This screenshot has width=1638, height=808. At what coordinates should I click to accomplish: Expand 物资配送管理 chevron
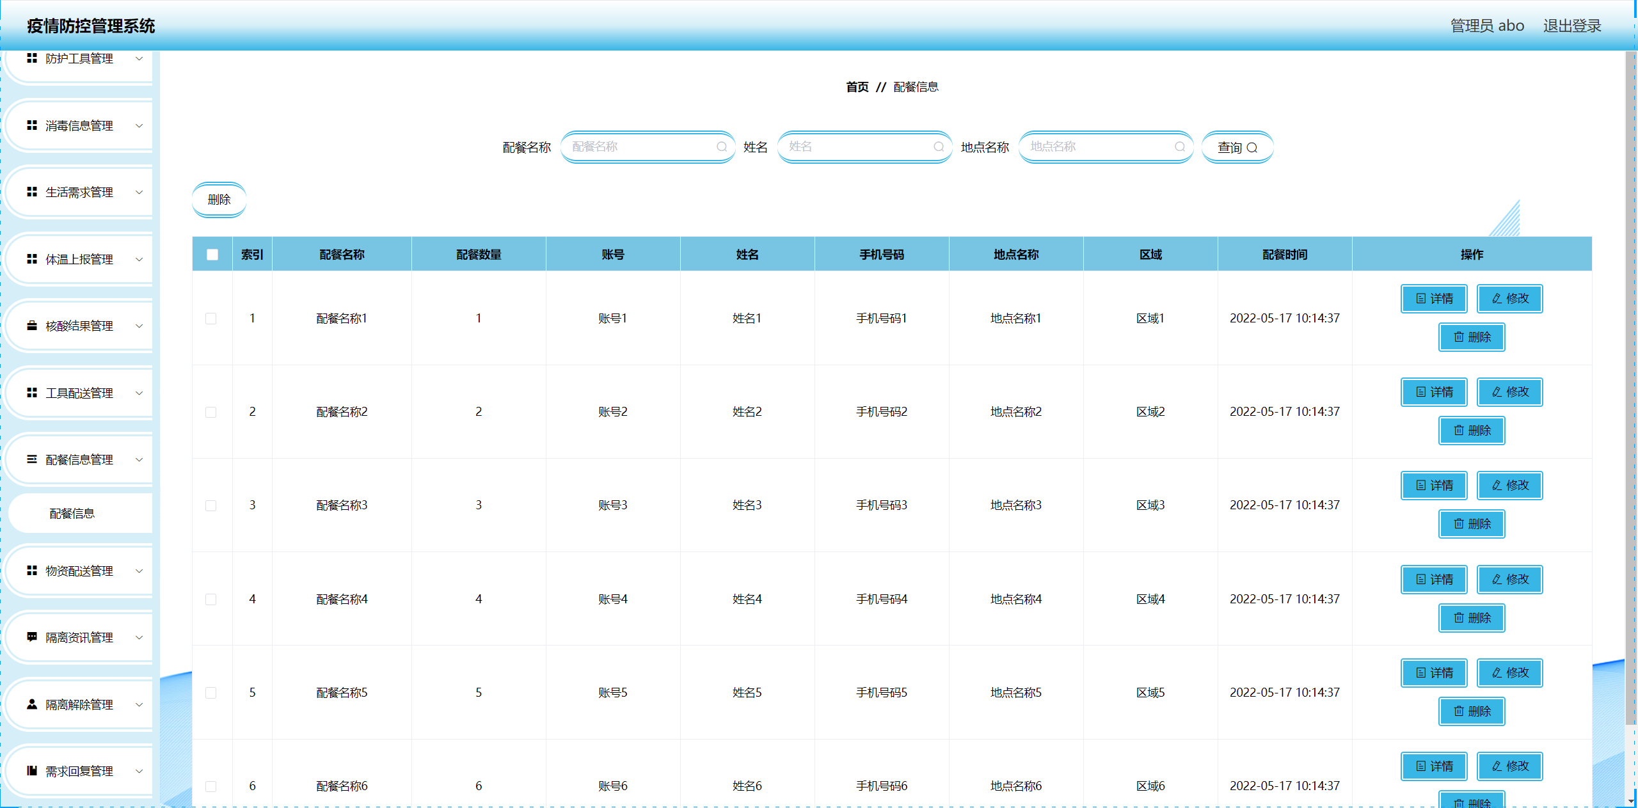[139, 571]
